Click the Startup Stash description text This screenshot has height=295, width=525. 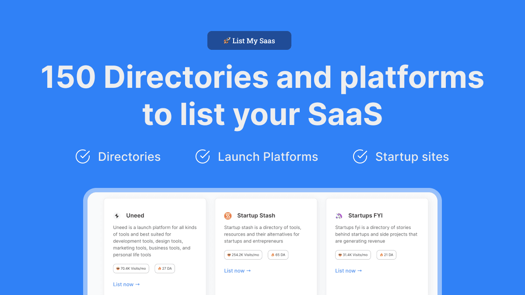[x=263, y=234]
